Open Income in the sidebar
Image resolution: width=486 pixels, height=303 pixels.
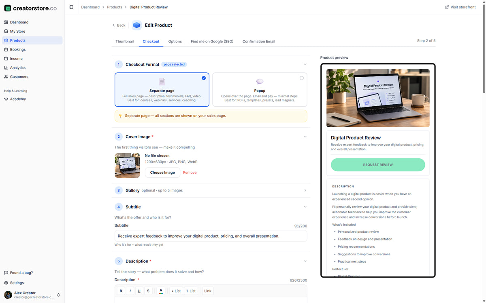point(32,59)
